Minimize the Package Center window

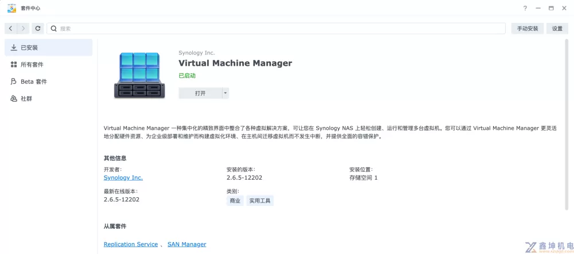[538, 8]
